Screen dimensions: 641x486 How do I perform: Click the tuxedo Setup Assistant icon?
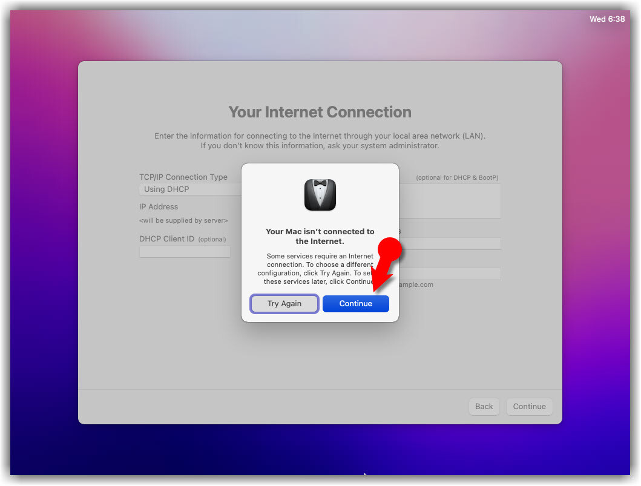(x=320, y=195)
